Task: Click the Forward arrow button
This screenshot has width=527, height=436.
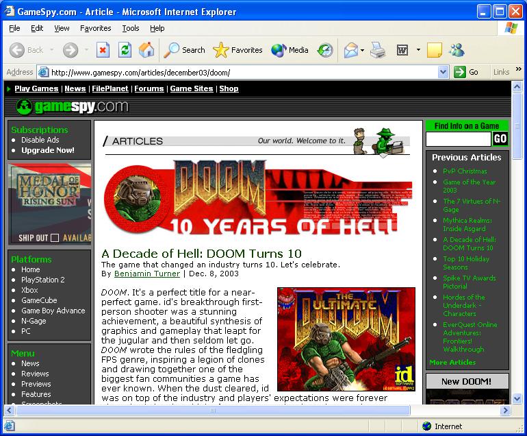Action: (70, 50)
